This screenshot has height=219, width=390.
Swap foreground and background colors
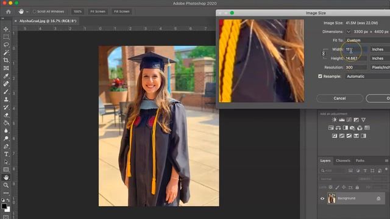tap(8, 200)
